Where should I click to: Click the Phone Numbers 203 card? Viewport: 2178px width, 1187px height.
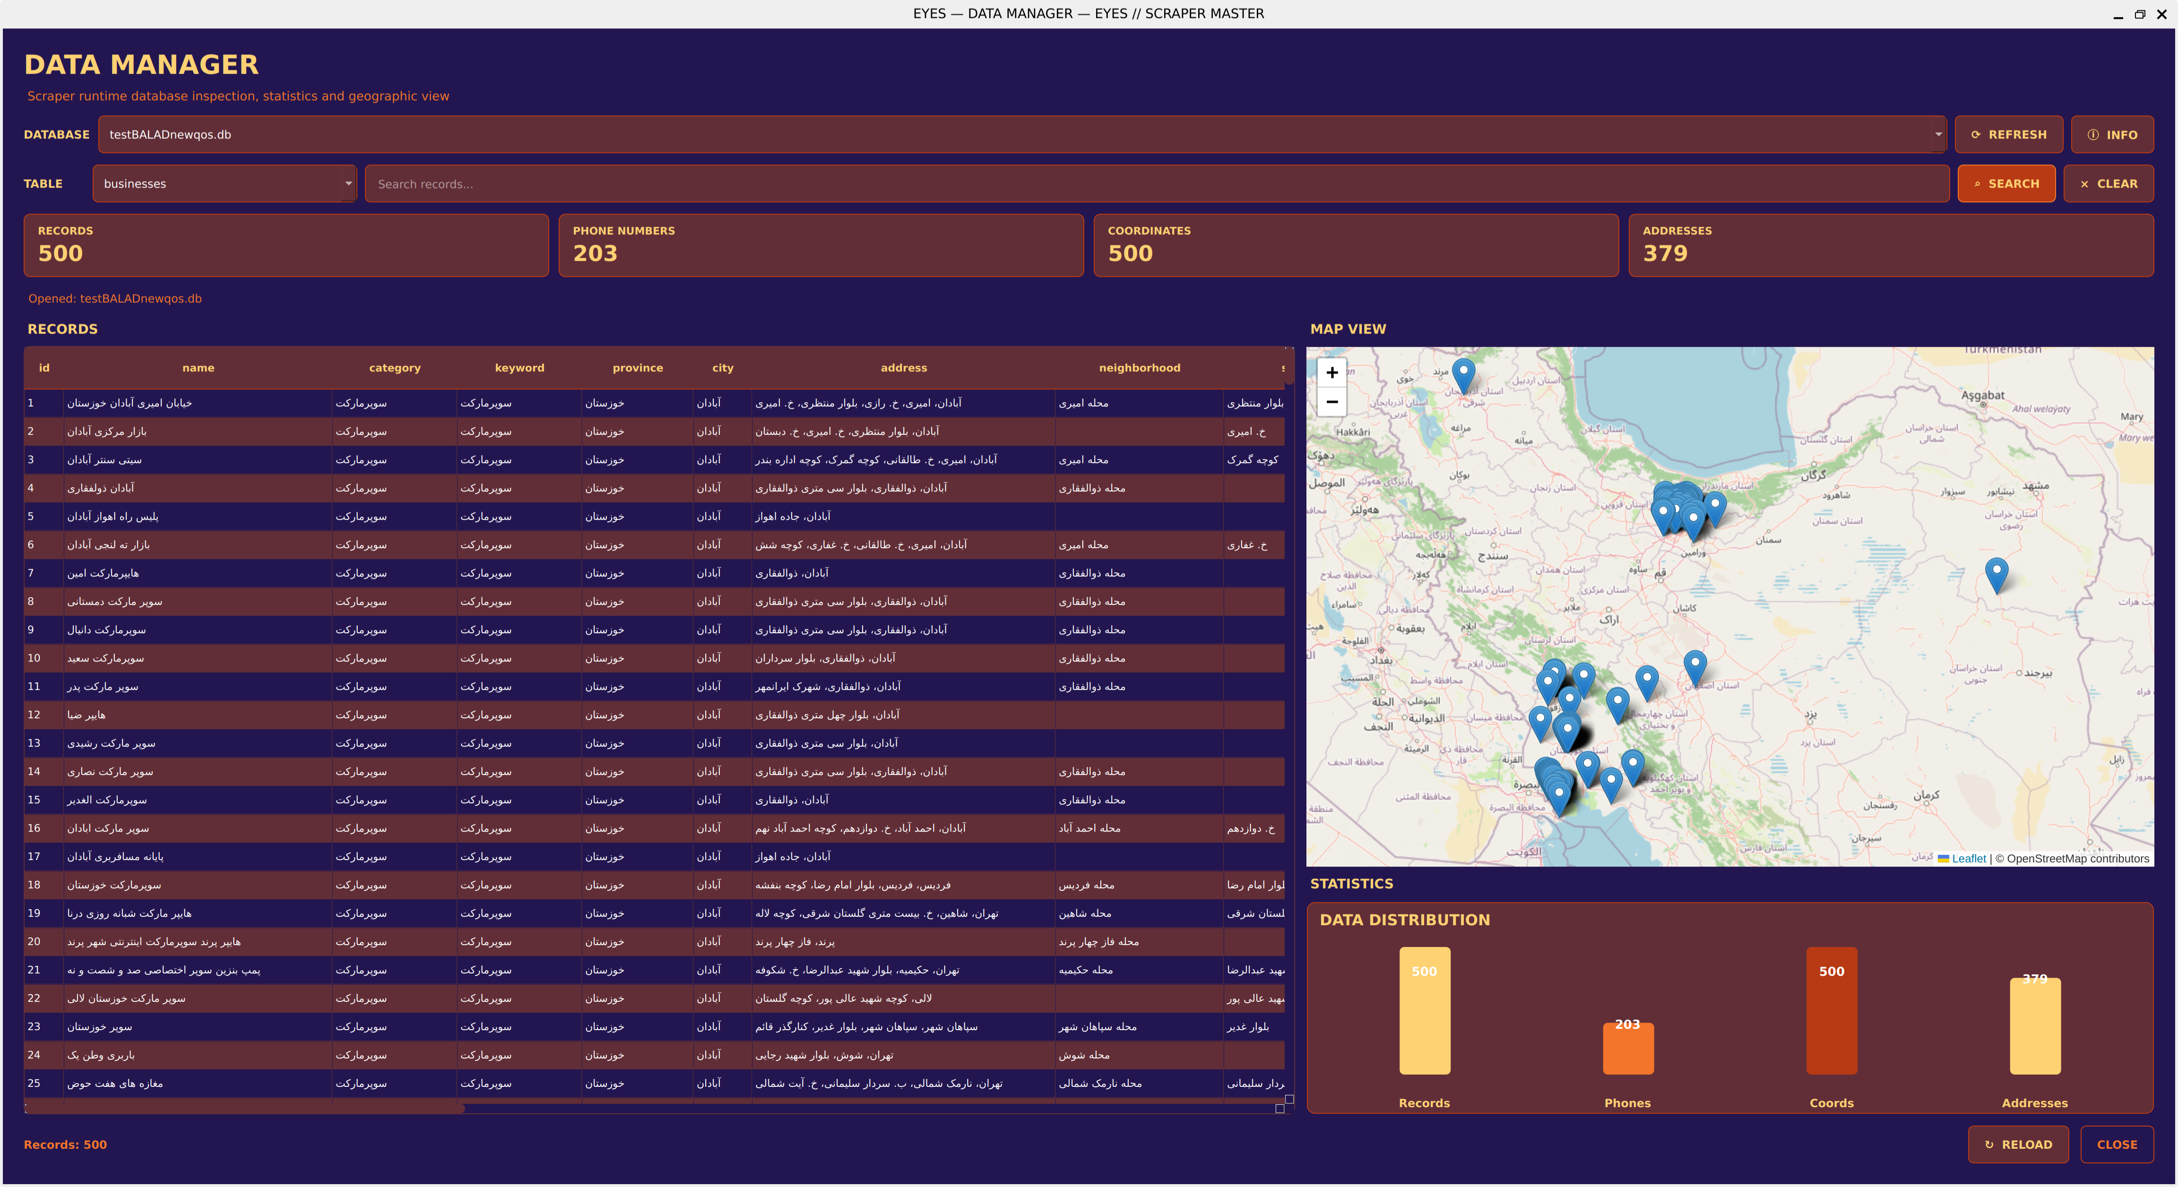pos(821,245)
